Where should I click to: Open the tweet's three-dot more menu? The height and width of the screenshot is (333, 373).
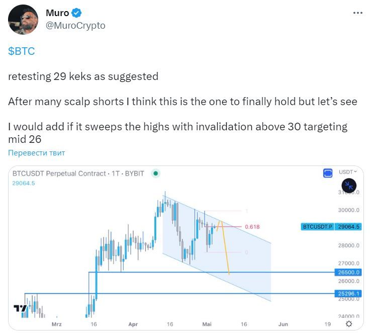[357, 13]
